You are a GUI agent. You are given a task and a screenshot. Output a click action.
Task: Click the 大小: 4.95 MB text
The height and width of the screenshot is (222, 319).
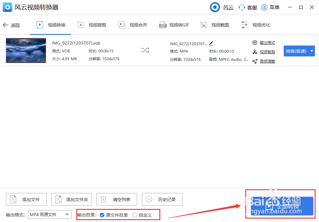point(64,59)
